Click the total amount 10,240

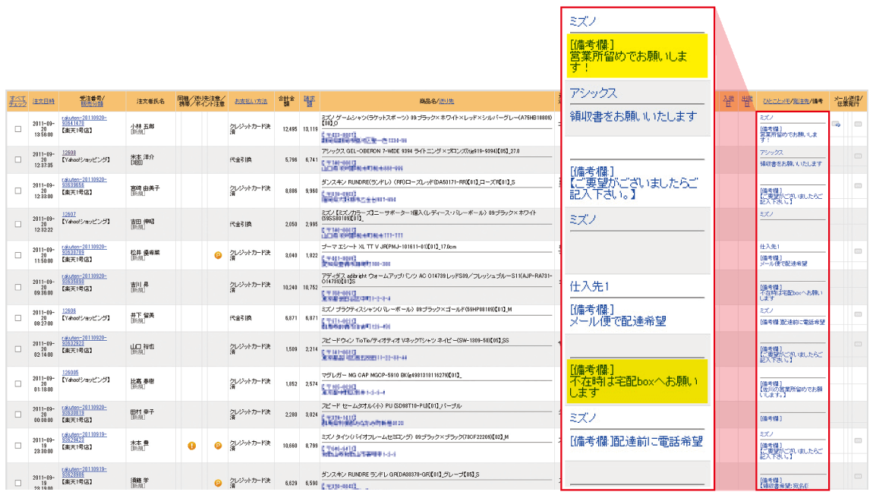(x=289, y=288)
